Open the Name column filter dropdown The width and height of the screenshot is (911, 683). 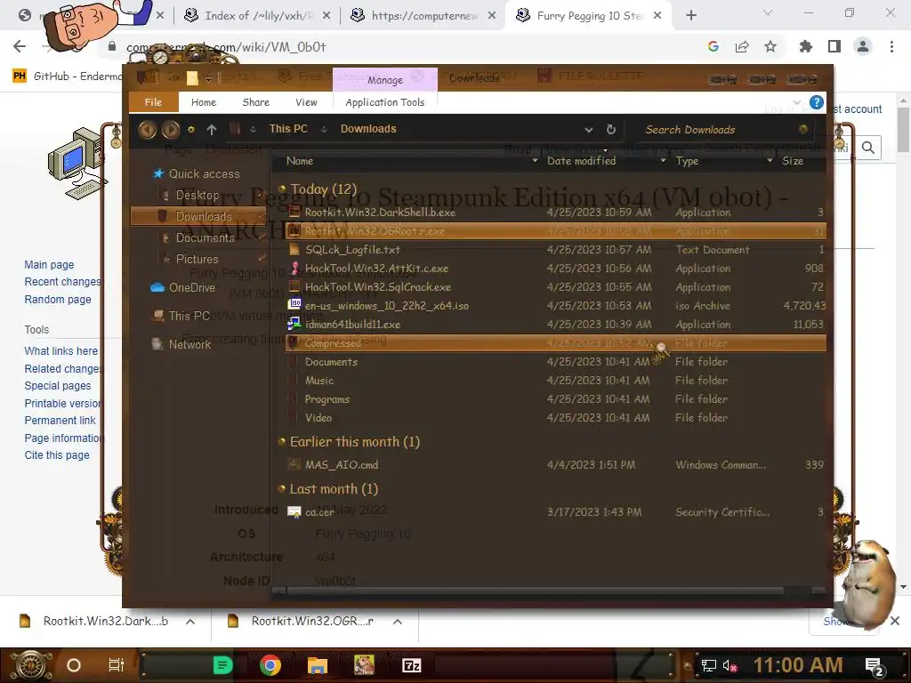coord(535,161)
